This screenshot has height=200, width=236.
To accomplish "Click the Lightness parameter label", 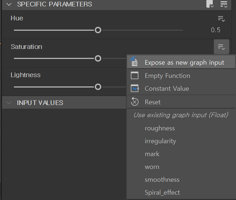I will (x=26, y=75).
